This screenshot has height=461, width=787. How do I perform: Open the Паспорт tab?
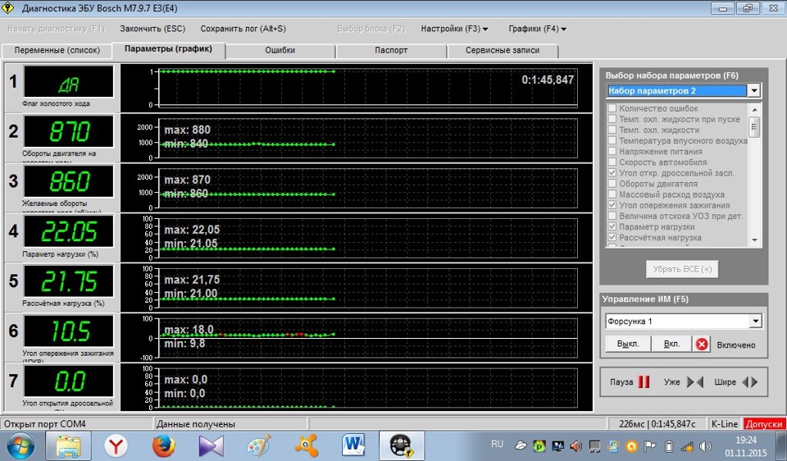[x=391, y=50]
